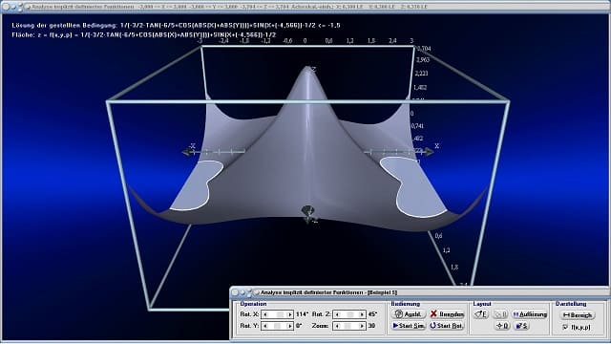Toggle the f(x,y,p) checkbox
Viewport: 611px width, 344px height.
pos(565,327)
